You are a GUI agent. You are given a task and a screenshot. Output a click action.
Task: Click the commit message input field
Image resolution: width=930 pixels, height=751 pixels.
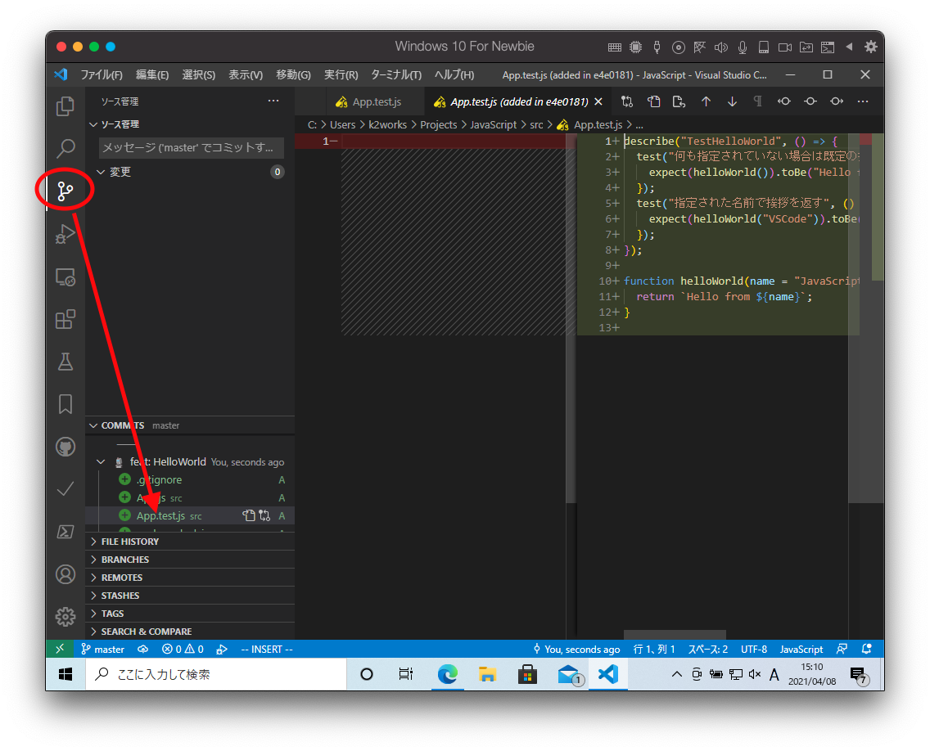tap(192, 147)
